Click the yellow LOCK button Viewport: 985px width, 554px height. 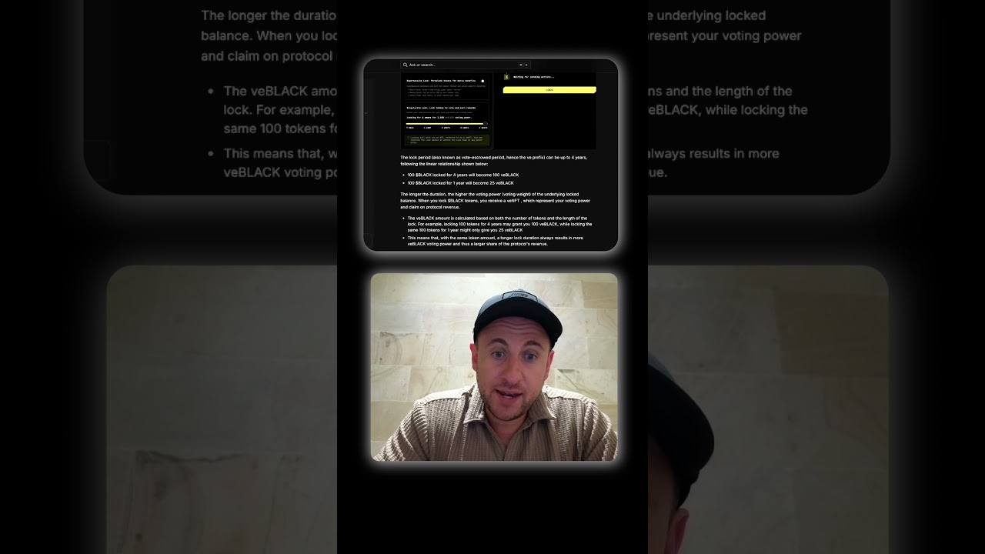(x=549, y=90)
